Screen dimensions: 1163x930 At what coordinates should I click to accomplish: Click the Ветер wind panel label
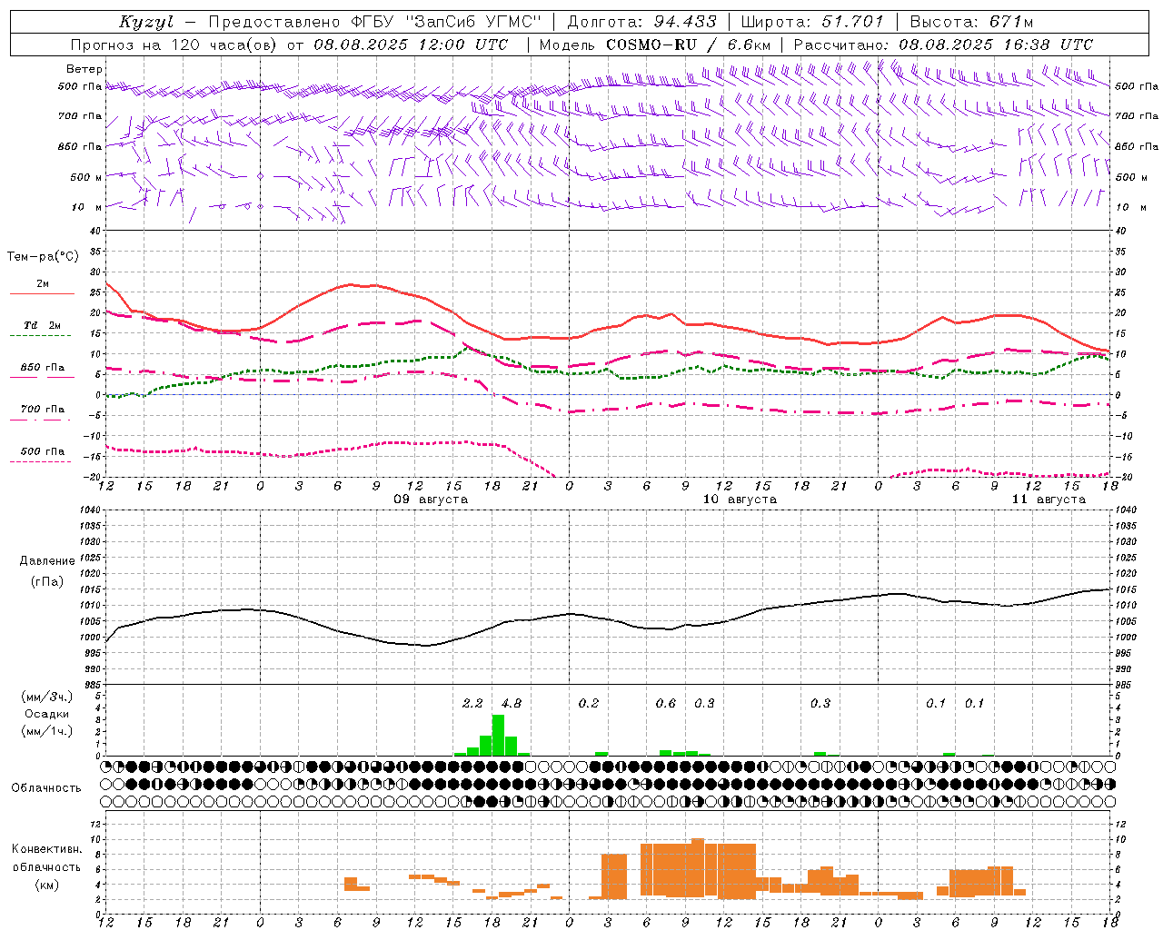84,69
